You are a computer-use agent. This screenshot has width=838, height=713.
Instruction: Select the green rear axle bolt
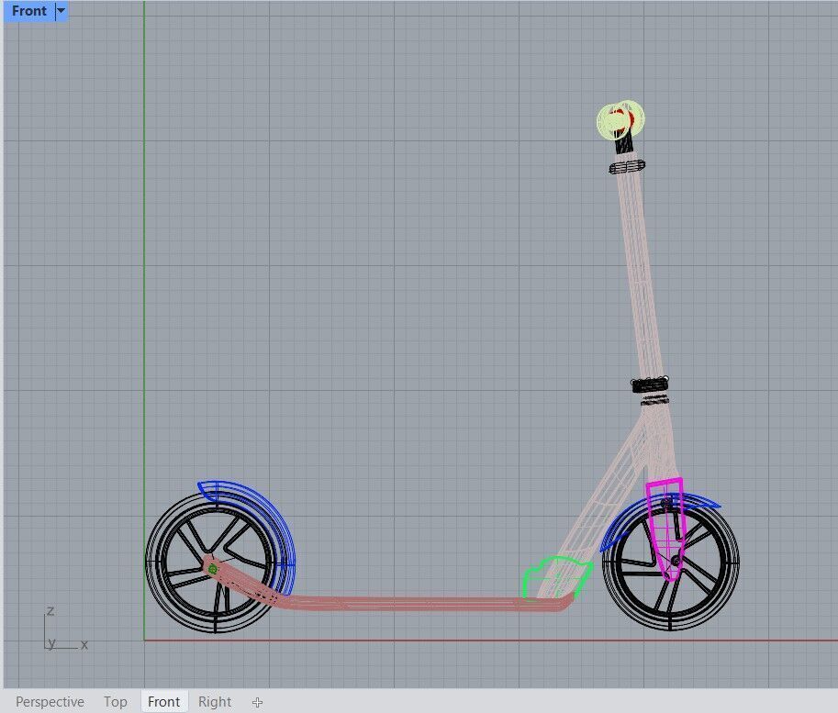212,569
